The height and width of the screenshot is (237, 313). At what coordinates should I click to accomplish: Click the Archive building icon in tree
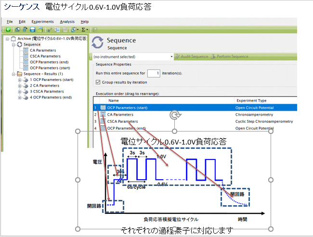click(x=13, y=39)
